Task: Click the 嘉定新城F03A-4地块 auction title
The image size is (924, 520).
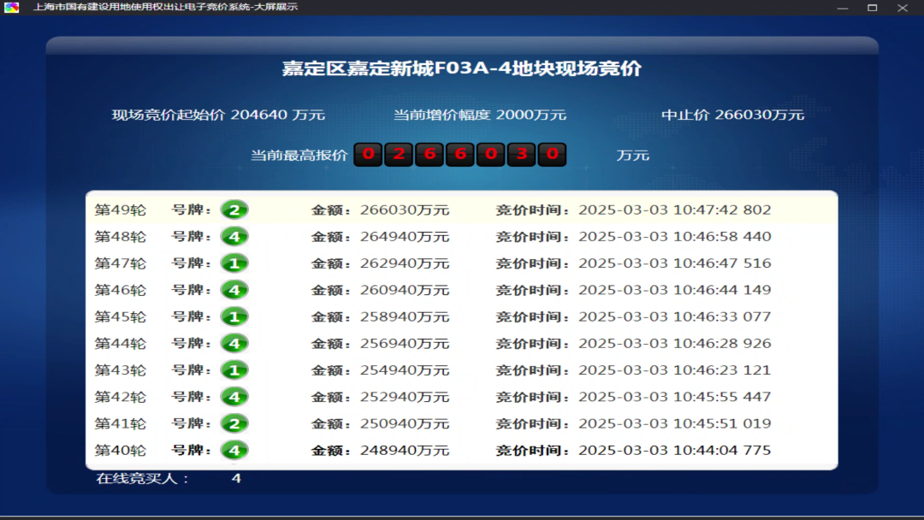Action: (x=462, y=68)
